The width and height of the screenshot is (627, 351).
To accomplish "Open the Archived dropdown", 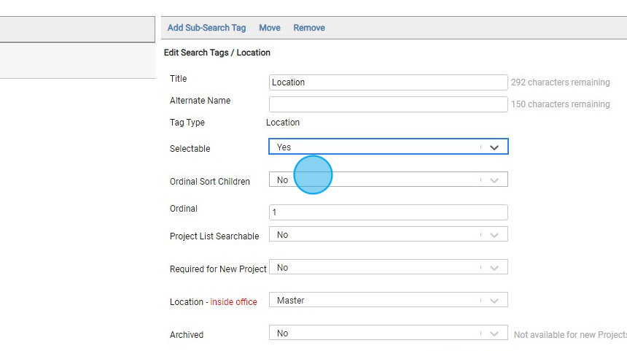I will pos(375,333).
